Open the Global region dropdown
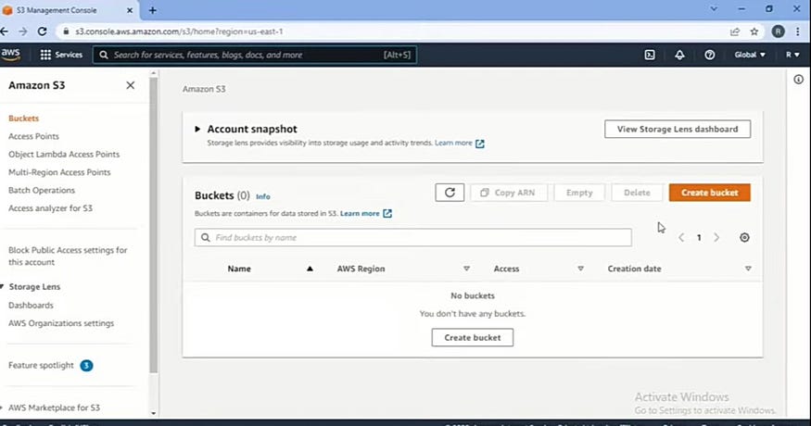The image size is (811, 426). (750, 55)
